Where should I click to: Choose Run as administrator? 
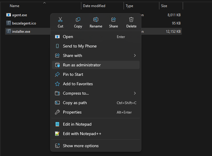(82, 65)
